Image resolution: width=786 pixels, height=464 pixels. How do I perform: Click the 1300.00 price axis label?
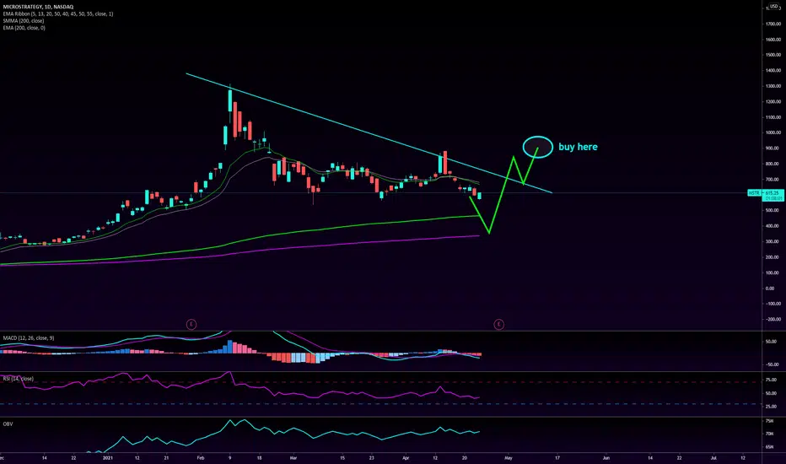[x=773, y=86]
